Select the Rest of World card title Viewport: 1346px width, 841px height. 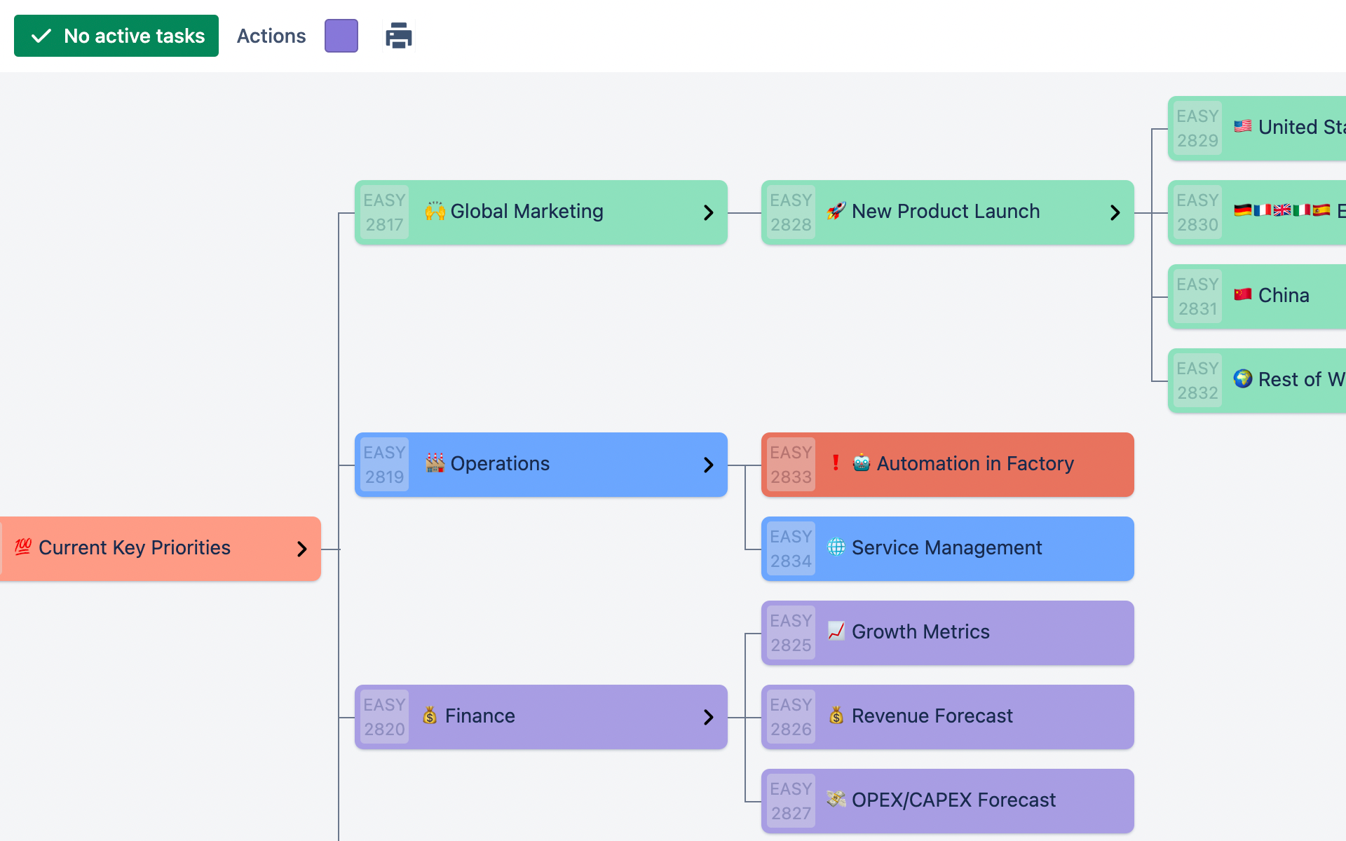click(x=1302, y=380)
